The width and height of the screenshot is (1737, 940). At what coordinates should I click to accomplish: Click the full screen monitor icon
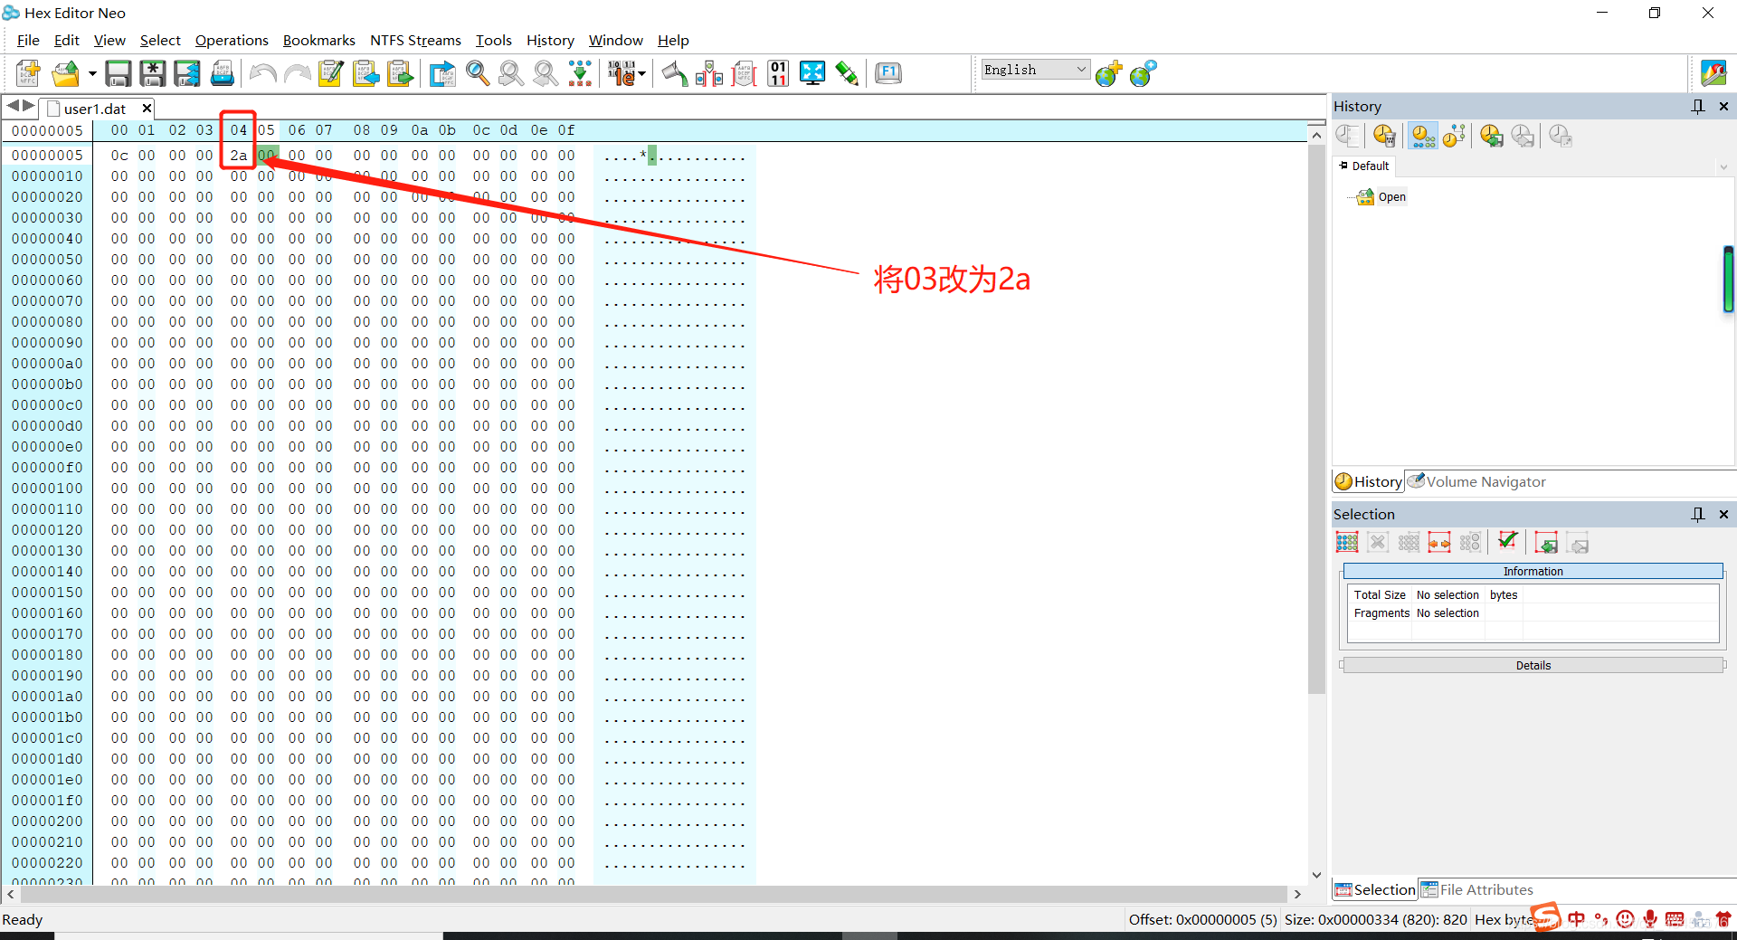coord(812,72)
